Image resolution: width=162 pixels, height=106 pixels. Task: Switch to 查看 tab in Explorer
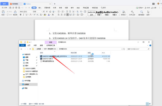point(41,45)
